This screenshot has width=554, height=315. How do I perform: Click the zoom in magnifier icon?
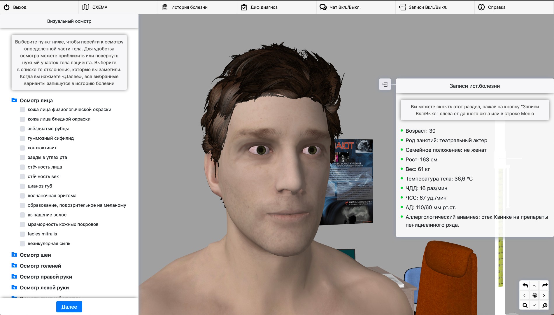pyautogui.click(x=544, y=305)
